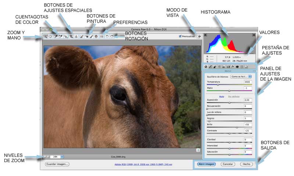The image size is (294, 176).
Task: Click the Brillo value field +50
Action: [248, 125]
